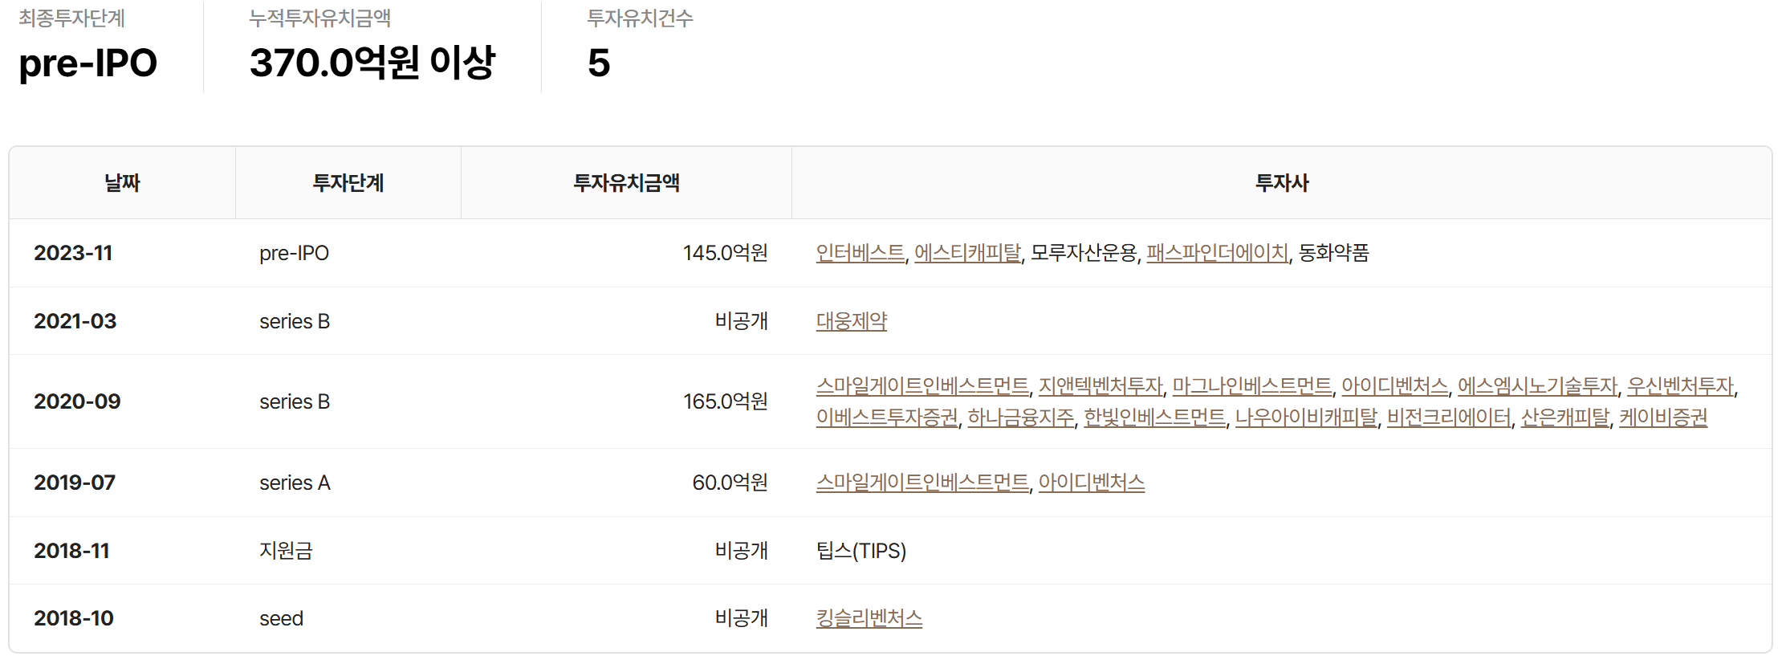Viewport: 1778px width, 660px height.
Task: Open the 인터베스트 investor link
Action: tap(860, 253)
